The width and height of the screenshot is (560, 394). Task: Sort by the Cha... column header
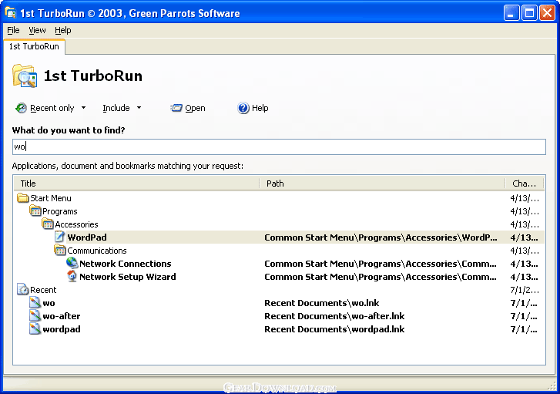525,184
